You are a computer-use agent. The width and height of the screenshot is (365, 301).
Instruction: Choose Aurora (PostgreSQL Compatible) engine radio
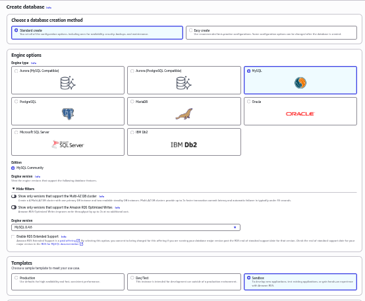pos(132,71)
